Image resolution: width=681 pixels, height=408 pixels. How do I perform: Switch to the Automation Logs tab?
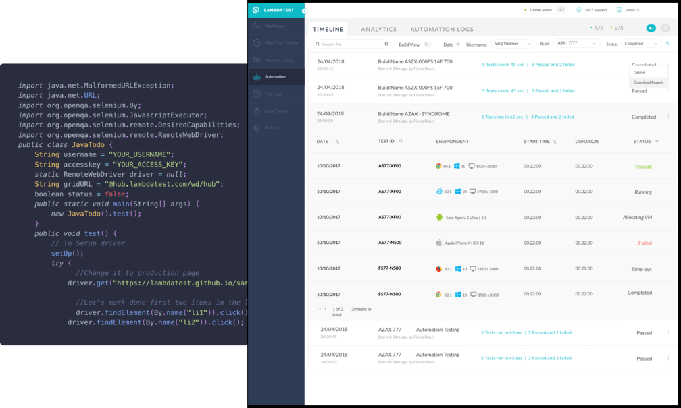(x=442, y=29)
